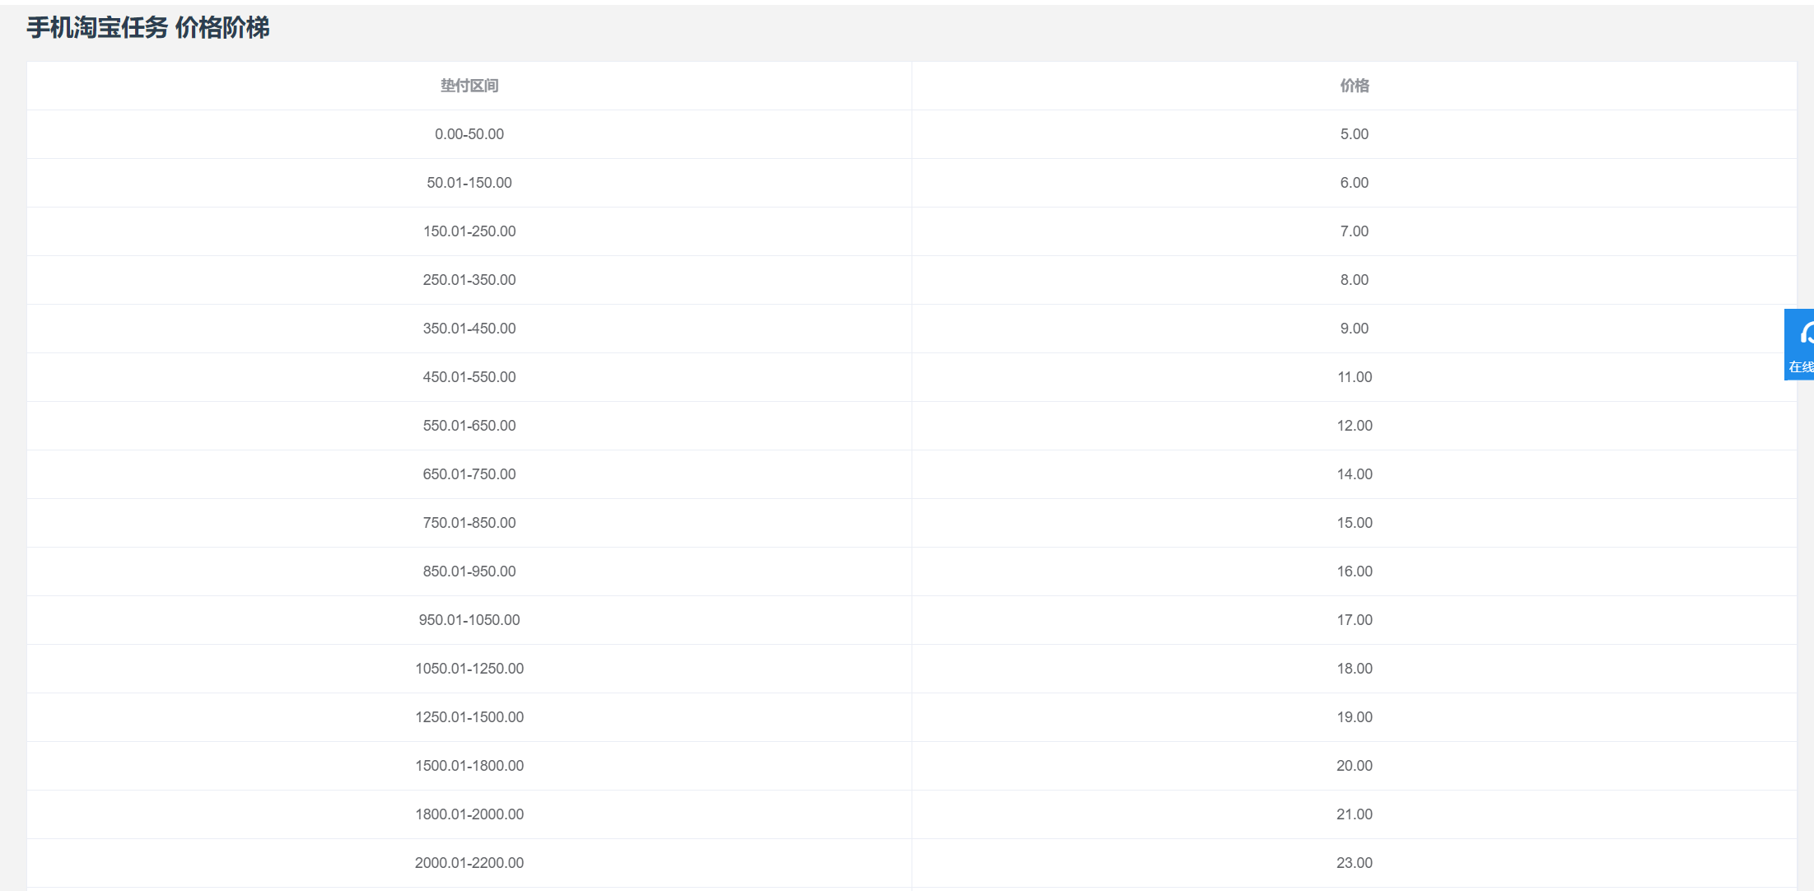
Task: Select the 150.01-250.00 range cell
Action: pyautogui.click(x=469, y=231)
